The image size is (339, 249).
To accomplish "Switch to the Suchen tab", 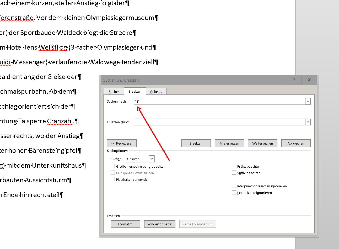I will click(114, 92).
